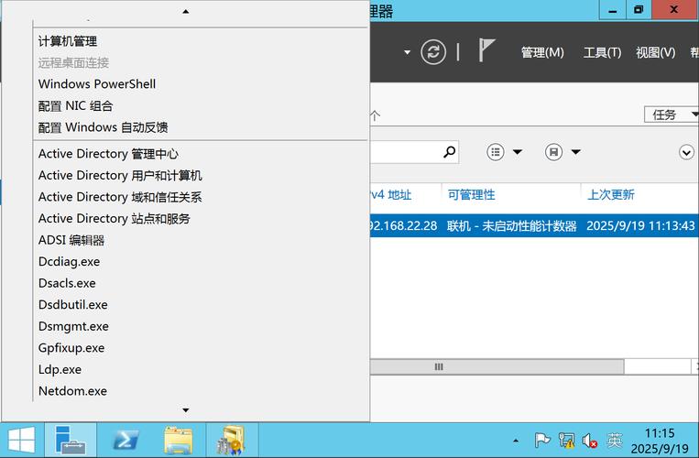Open the certificate tool taskbar icon
The image size is (699, 458).
click(x=231, y=440)
